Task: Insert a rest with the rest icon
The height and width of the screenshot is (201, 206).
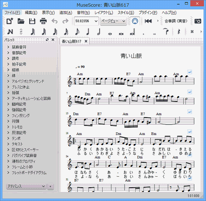Action: point(179,32)
